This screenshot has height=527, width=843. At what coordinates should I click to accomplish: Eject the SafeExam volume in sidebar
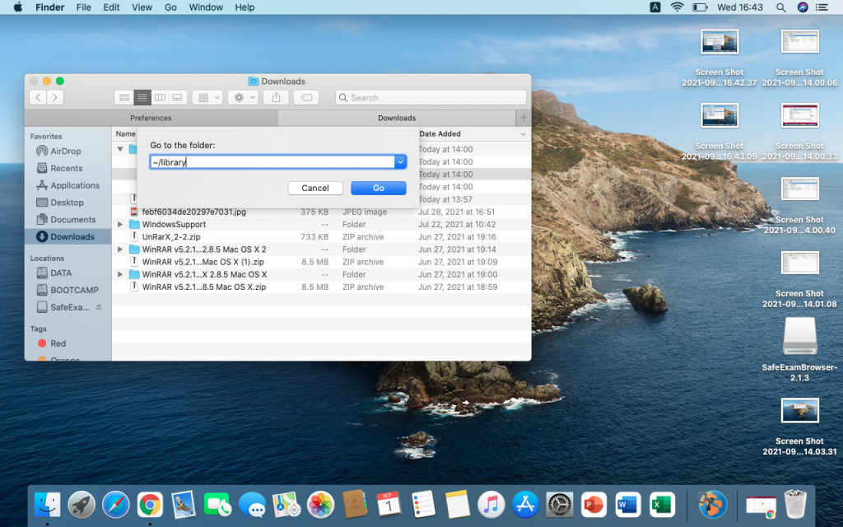100,307
